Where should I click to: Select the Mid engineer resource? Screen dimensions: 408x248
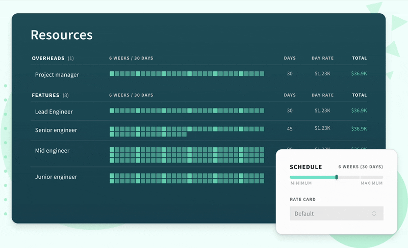pos(52,151)
